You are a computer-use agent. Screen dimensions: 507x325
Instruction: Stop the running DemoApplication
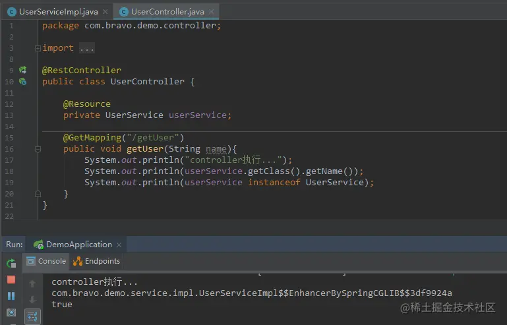pyautogui.click(x=11, y=280)
